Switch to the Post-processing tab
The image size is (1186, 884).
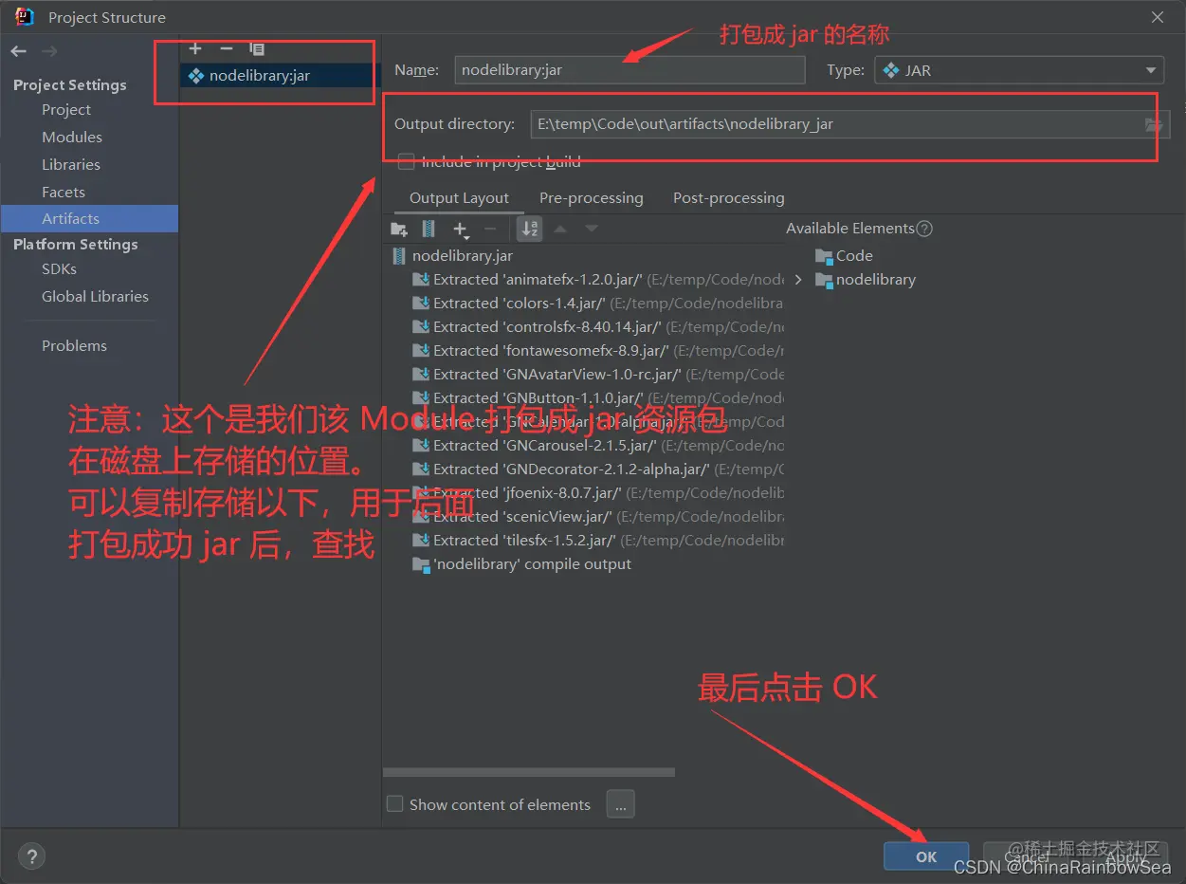(x=728, y=197)
